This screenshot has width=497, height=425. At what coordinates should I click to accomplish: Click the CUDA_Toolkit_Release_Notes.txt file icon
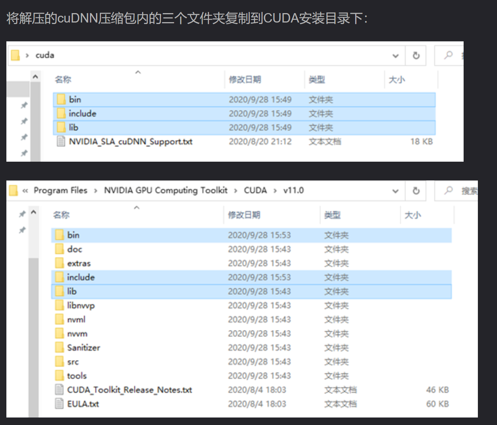click(59, 390)
